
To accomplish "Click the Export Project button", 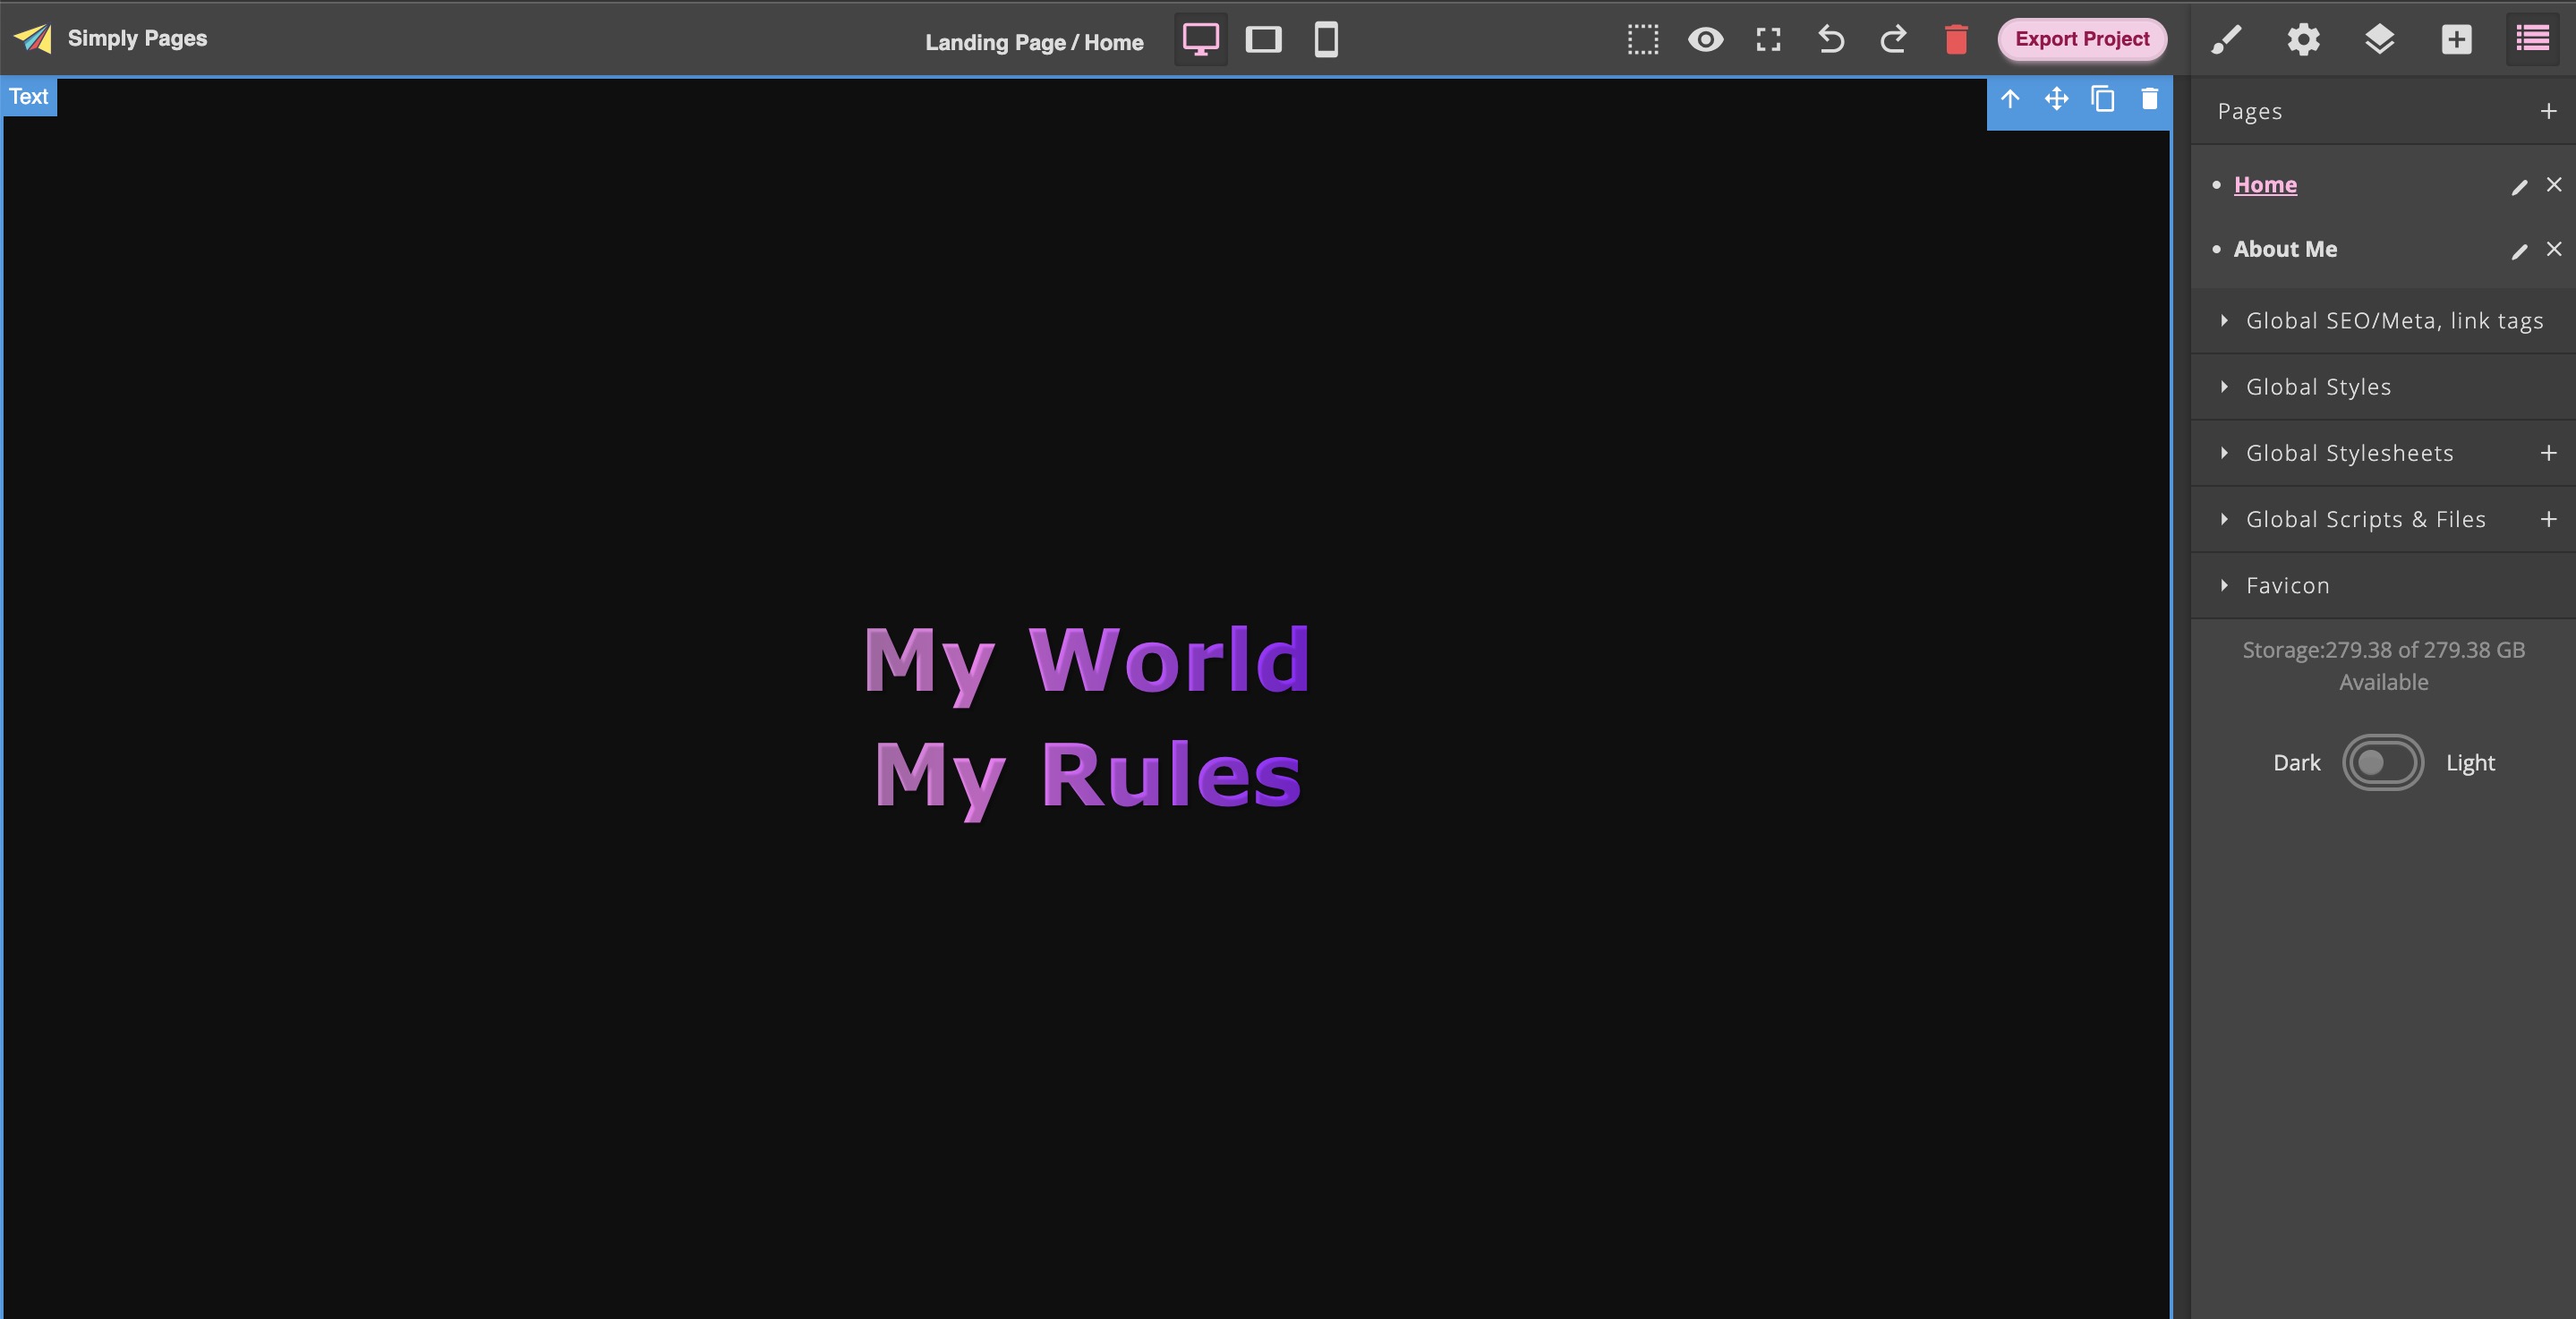I will click(2081, 39).
